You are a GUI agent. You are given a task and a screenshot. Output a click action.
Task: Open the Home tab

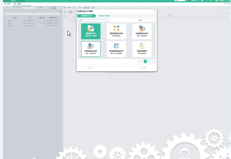click(x=7, y=4)
